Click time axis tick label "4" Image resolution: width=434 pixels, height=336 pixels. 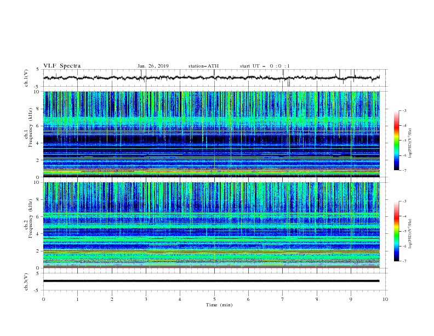[x=180, y=299]
